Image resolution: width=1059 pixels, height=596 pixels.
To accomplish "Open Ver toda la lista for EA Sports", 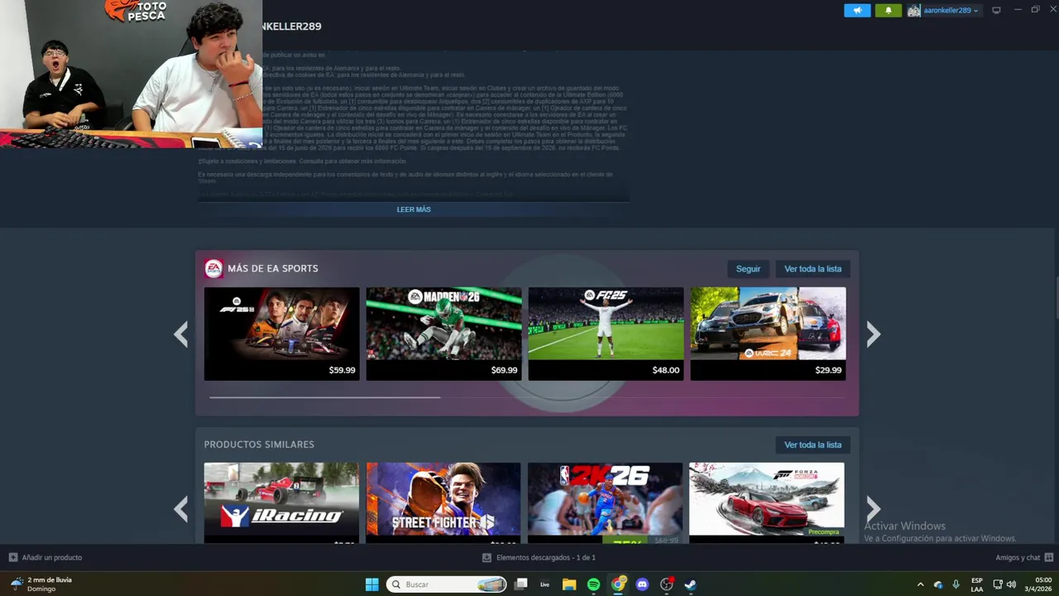I will 812,269.
